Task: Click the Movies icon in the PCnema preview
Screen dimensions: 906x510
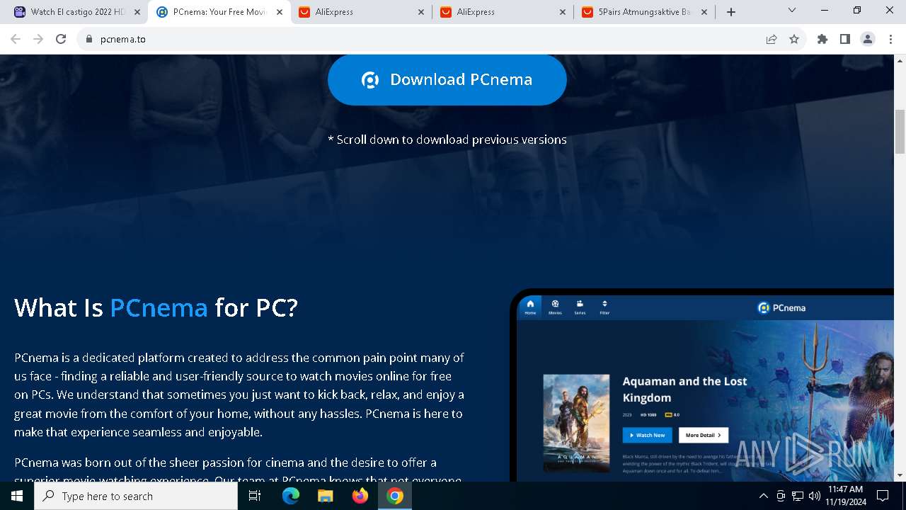Action: pyautogui.click(x=555, y=307)
